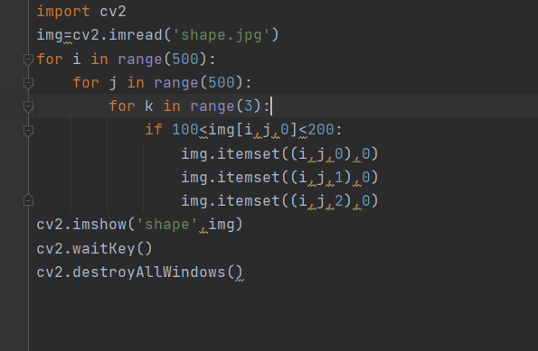Click 'destroyAllWindows' on the last code line

click(x=149, y=272)
